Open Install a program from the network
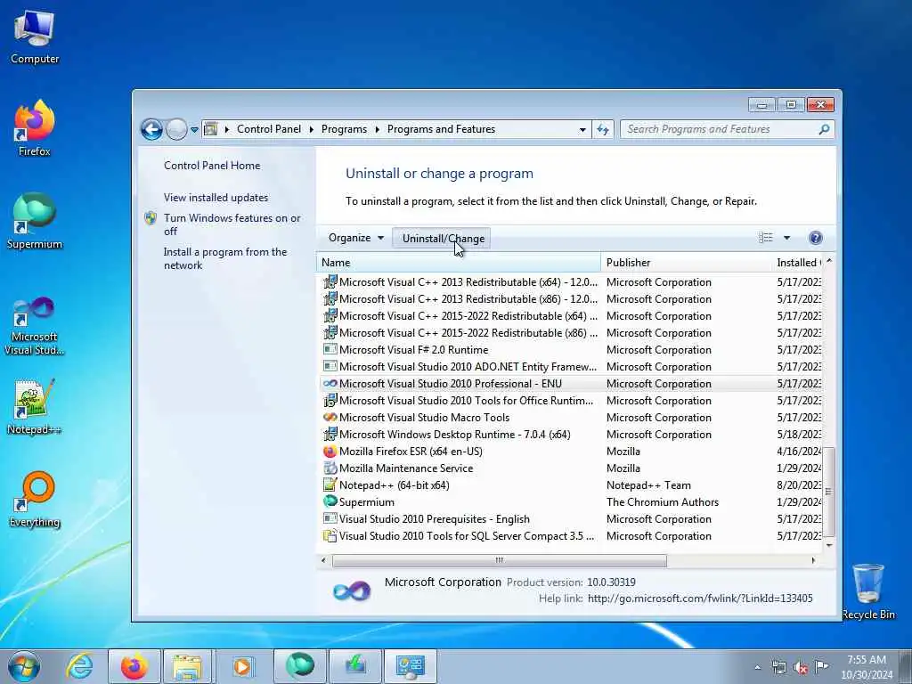912x684 pixels. (225, 258)
